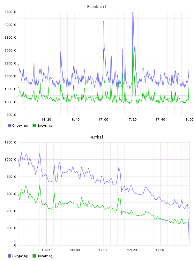Click the 17:20 time label under Frankfurt chart
Viewport: 194px width, 261px height.
coord(132,120)
